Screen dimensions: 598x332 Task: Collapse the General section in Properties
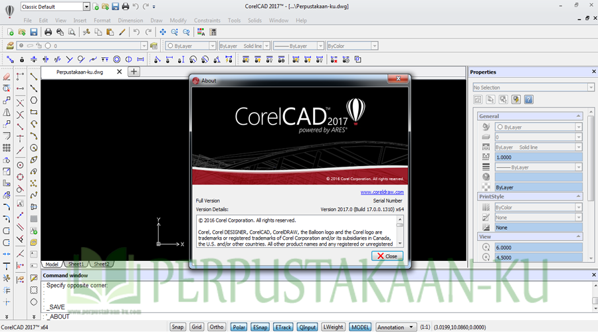click(578, 116)
